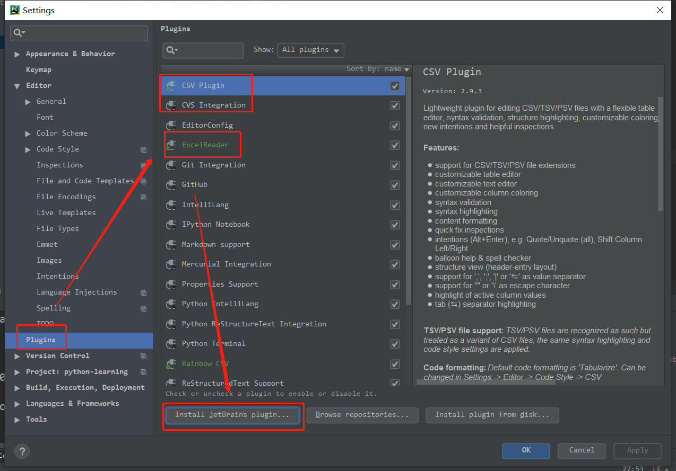Screen dimensions: 676x471
Task: Click the greyed Apply button
Action: pos(637,450)
